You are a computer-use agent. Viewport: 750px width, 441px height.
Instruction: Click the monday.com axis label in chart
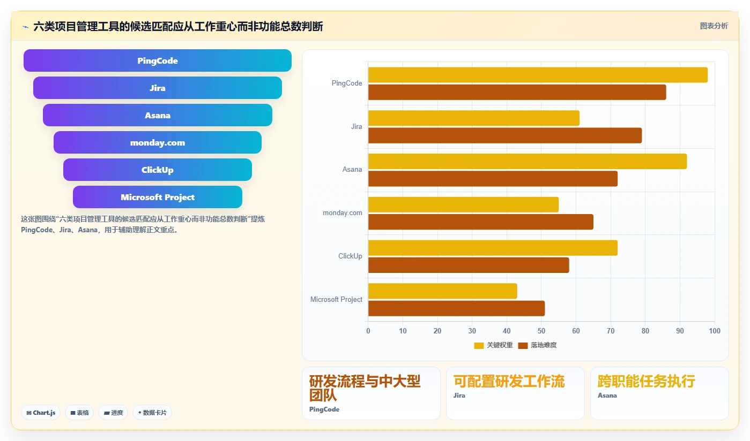tap(343, 213)
